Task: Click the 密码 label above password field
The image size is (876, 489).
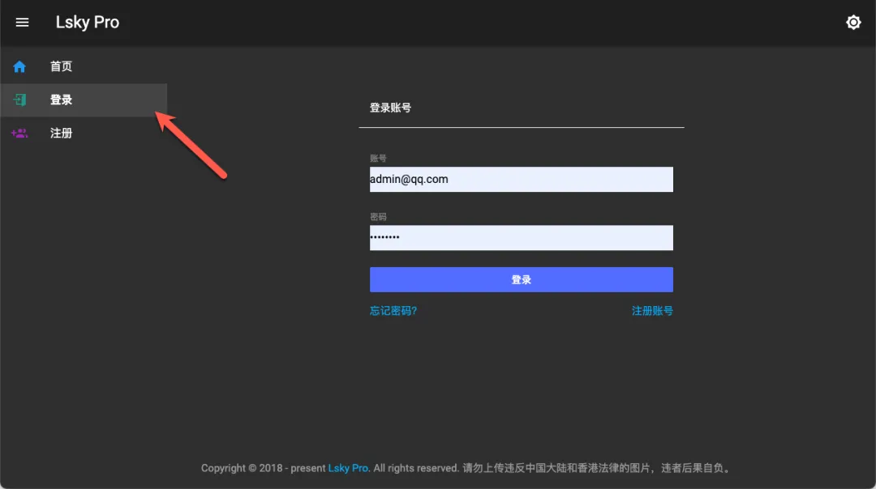Action: click(x=378, y=217)
